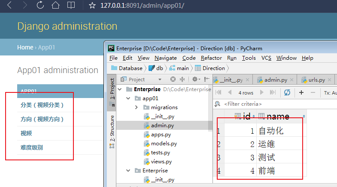This screenshot has height=187, width=337.
Task: Collapse the inner Enterprise folder node
Action: (128, 171)
